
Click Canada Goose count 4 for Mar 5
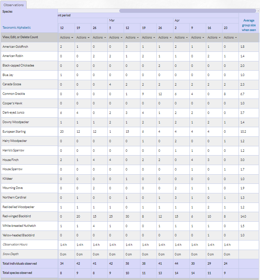(110, 85)
